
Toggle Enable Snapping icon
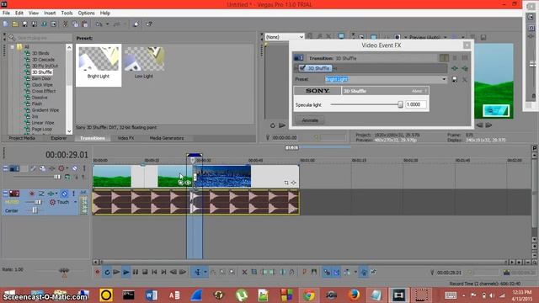tap(327, 273)
